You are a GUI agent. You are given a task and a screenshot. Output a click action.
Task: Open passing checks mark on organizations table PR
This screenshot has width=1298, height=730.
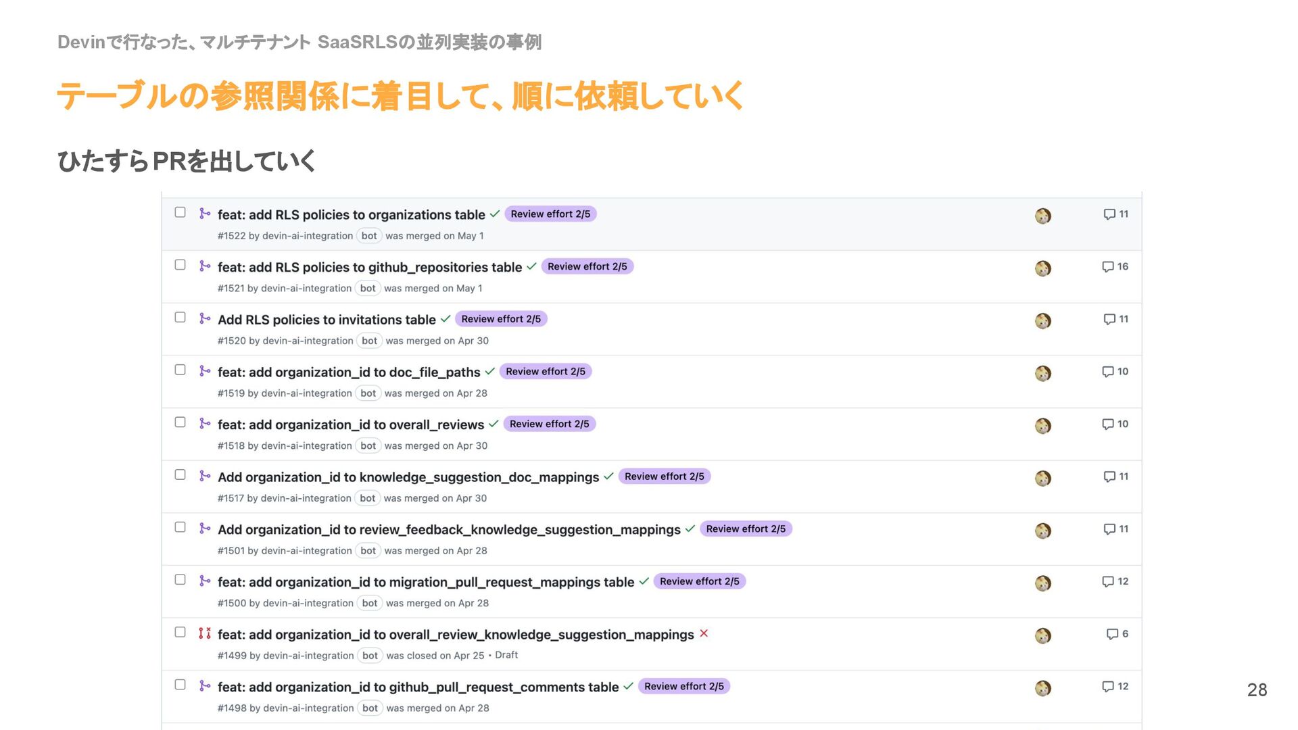click(495, 214)
